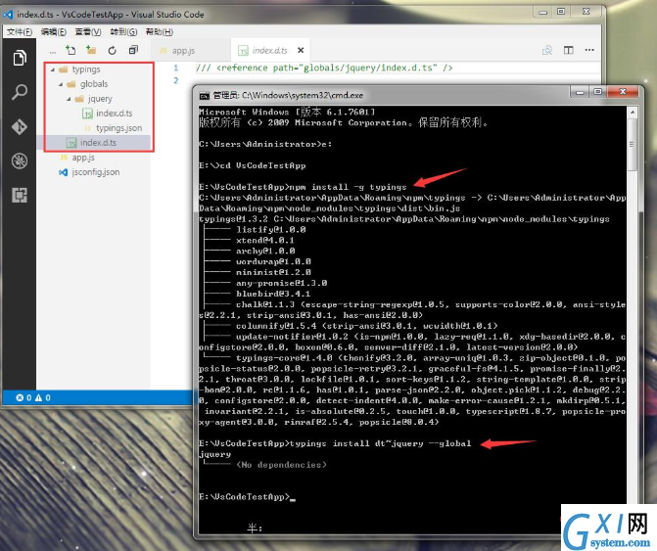Viewport: 657px width, 551px height.
Task: Click the 'npm install -g typings' command line
Action: click(x=303, y=187)
